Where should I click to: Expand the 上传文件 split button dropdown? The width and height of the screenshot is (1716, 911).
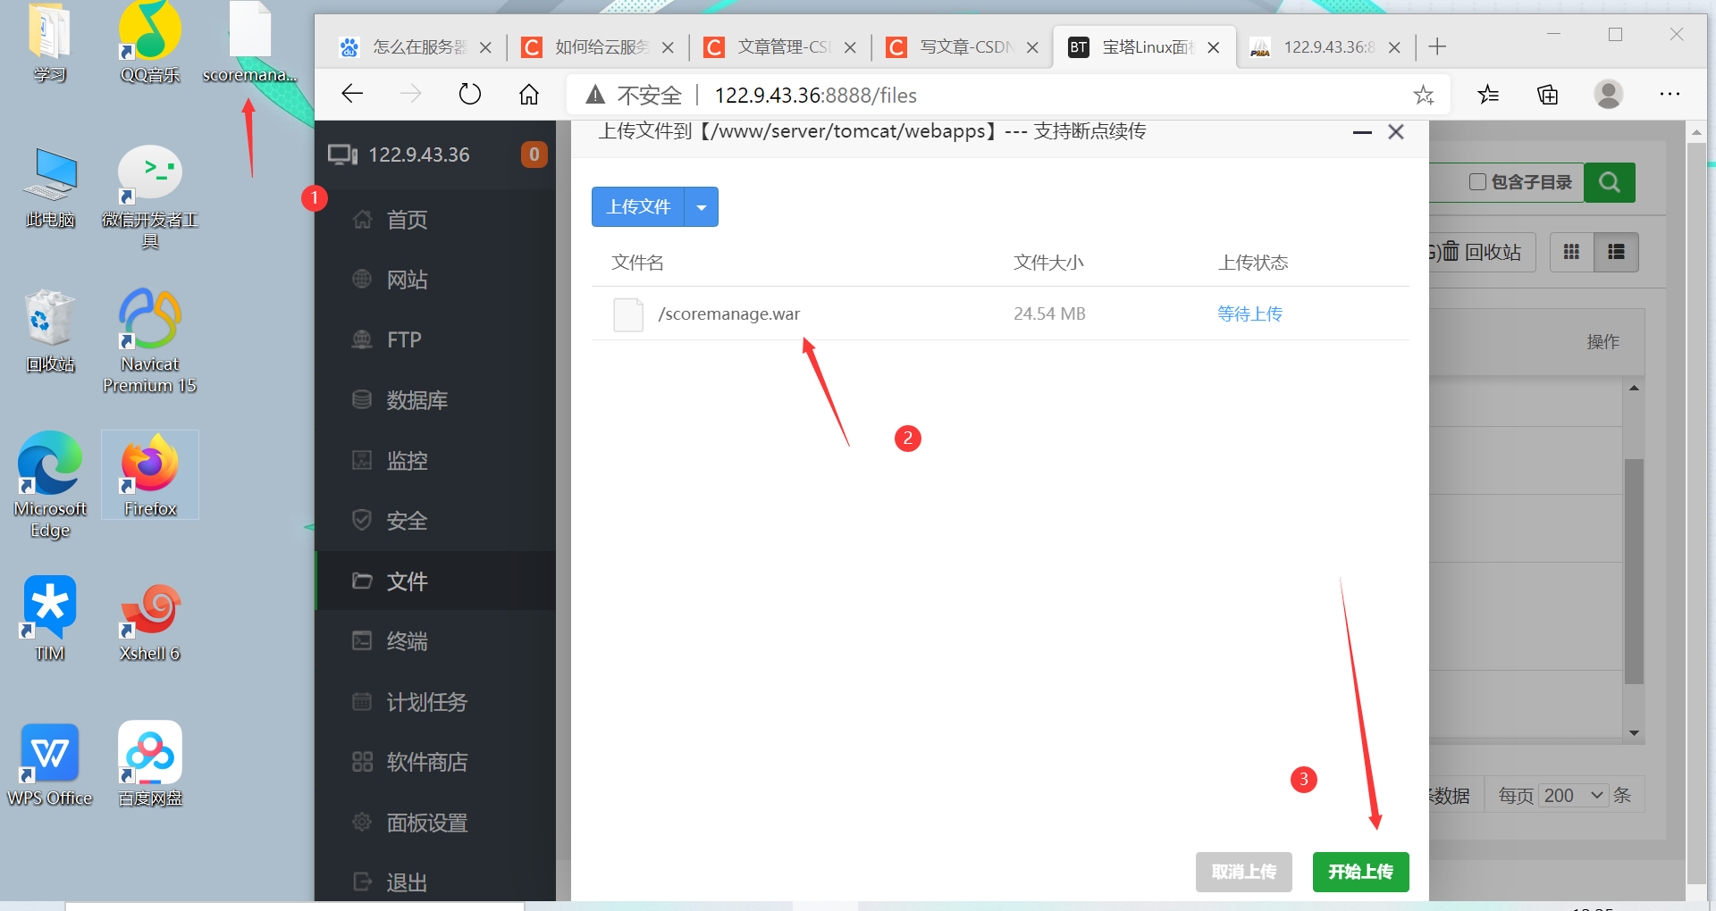point(702,206)
